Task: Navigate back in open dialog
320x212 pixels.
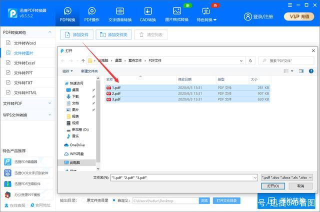Action: (63, 60)
